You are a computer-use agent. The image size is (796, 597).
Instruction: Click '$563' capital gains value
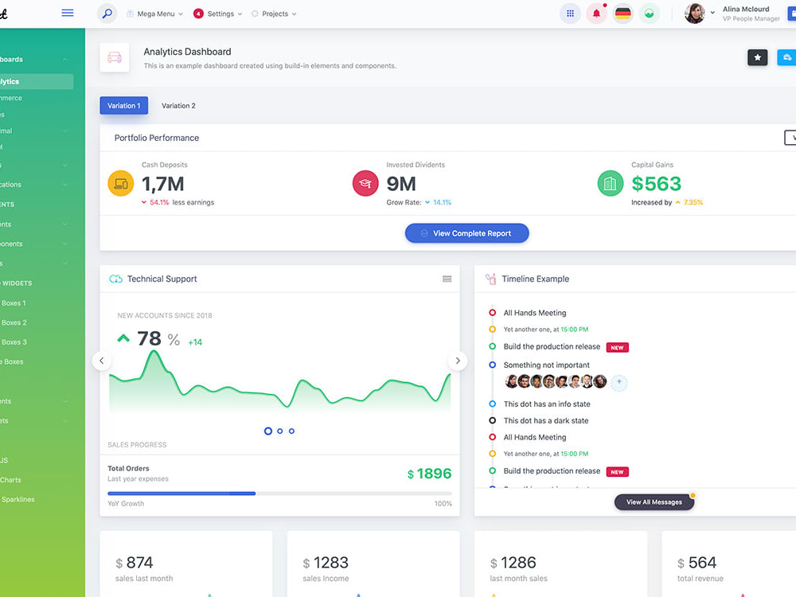tap(656, 184)
